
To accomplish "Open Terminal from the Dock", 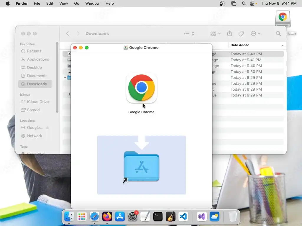I will pyautogui.click(x=158, y=217).
